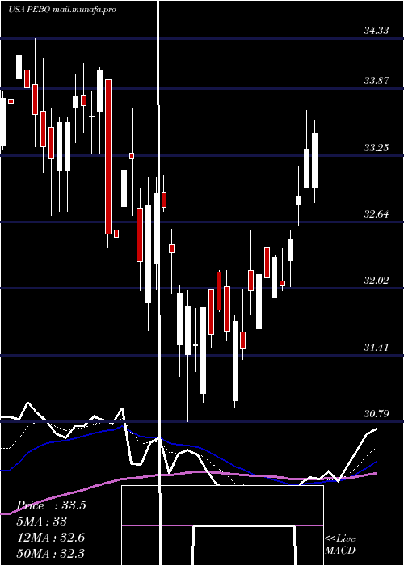Viewport: 404px width, 566px height.
Task: Click the <<Live MACD label
Action: 340,545
